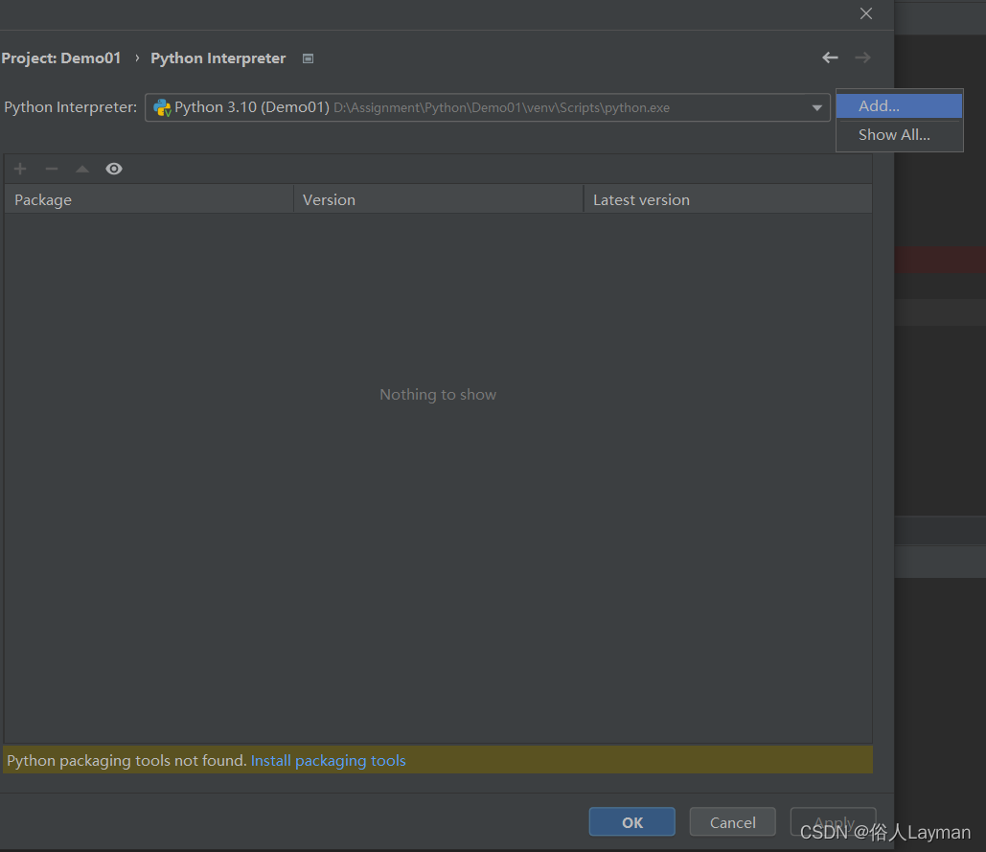
Task: Go back with the left arrow
Action: point(830,58)
